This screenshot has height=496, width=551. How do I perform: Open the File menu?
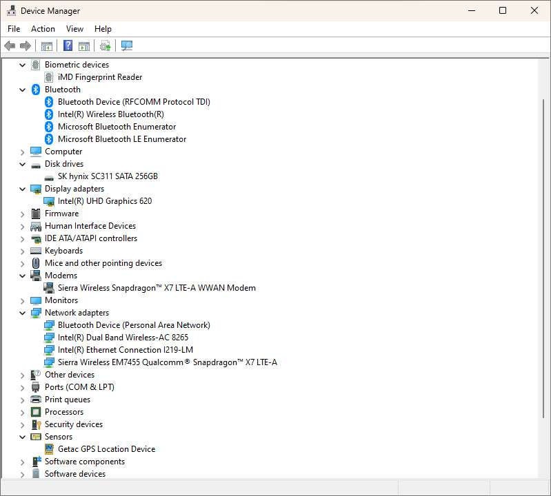tap(14, 29)
